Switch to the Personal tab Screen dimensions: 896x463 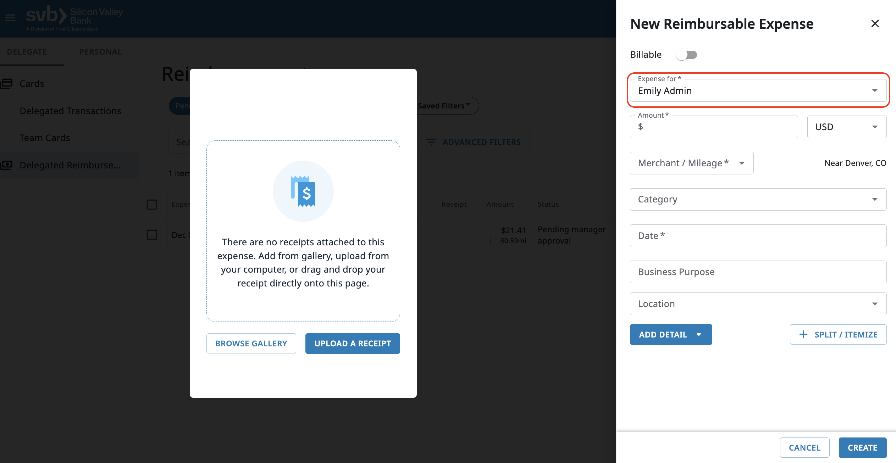coord(100,52)
